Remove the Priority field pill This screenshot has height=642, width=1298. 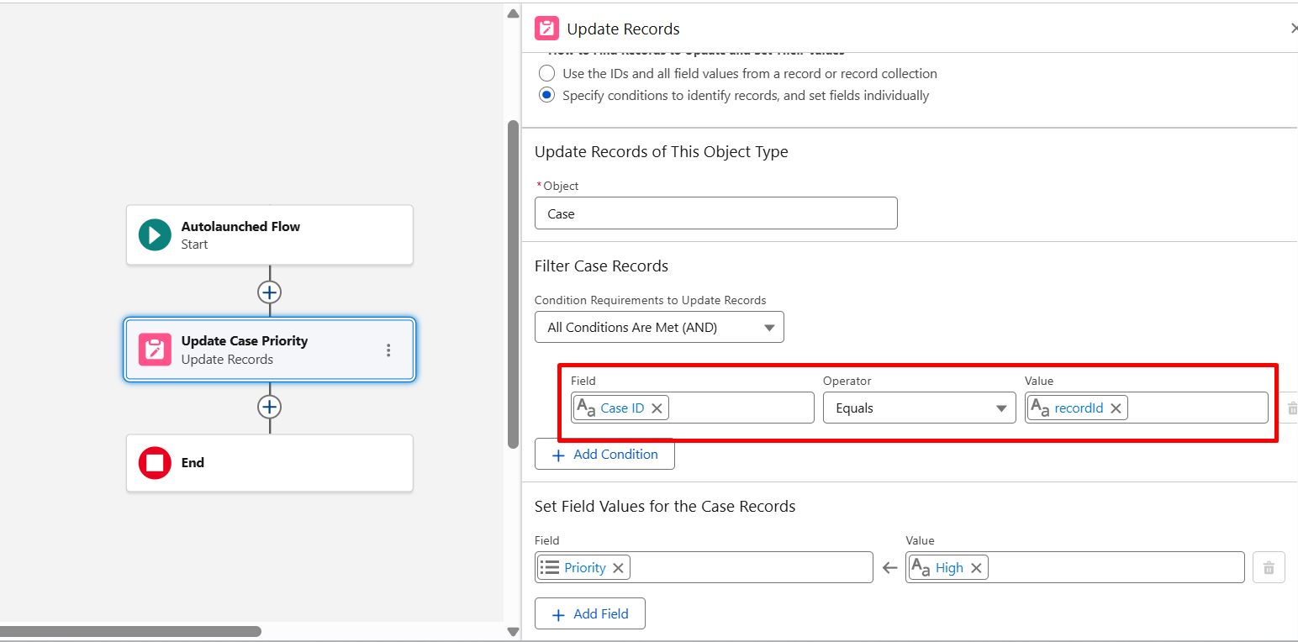[618, 568]
